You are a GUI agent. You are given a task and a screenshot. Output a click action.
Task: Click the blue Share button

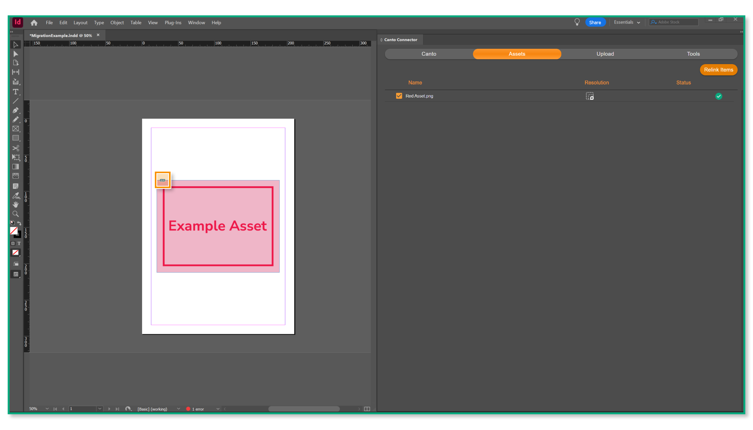(595, 22)
